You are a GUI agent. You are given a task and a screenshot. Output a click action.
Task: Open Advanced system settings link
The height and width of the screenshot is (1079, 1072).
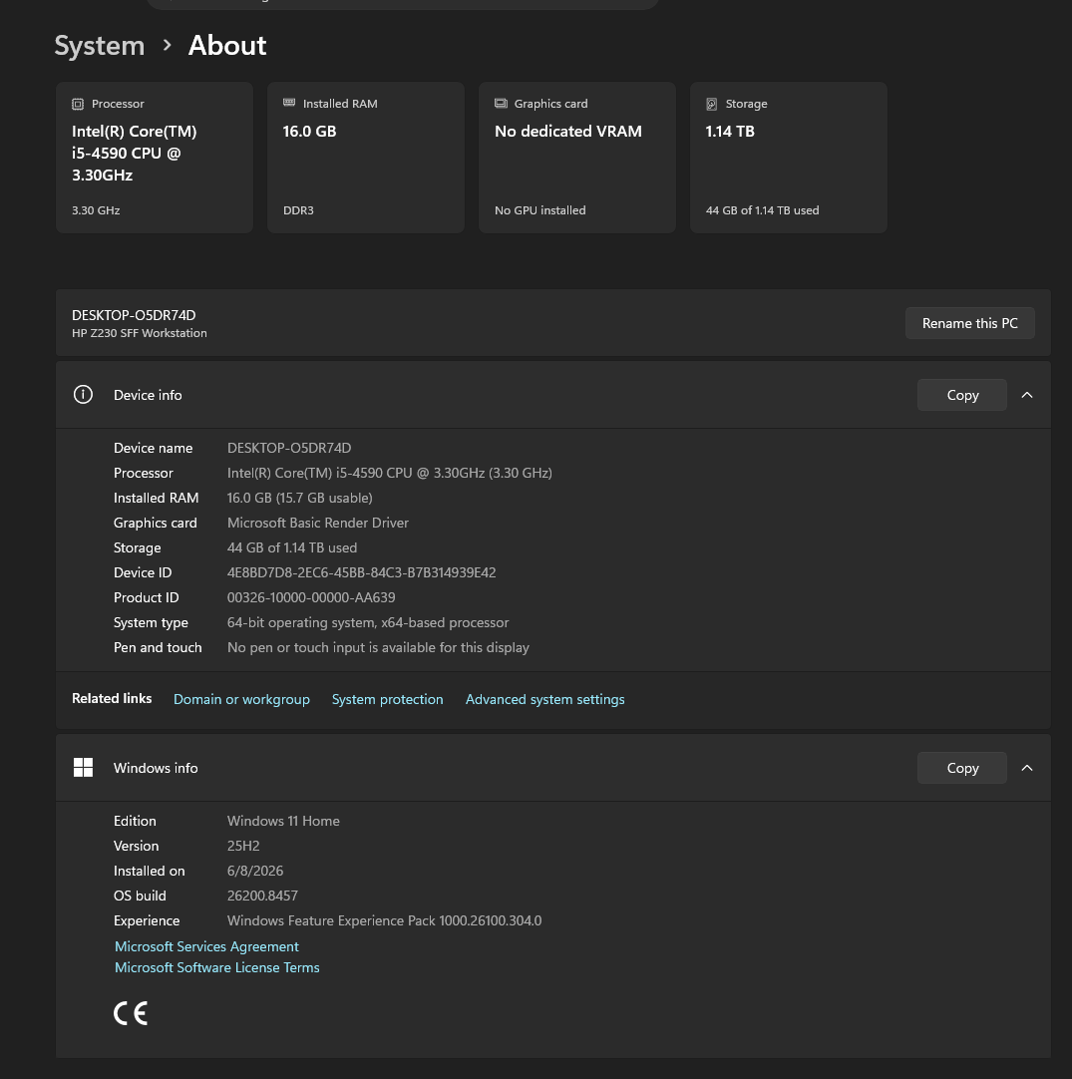(x=544, y=699)
